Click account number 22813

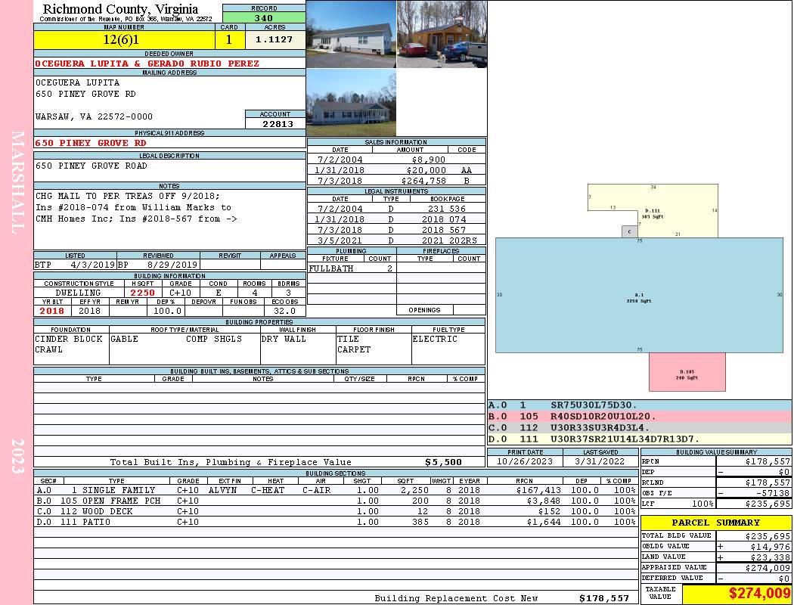click(x=278, y=123)
